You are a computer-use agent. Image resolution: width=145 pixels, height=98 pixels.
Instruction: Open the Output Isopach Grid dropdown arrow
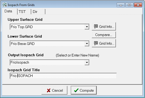[x=87, y=62]
